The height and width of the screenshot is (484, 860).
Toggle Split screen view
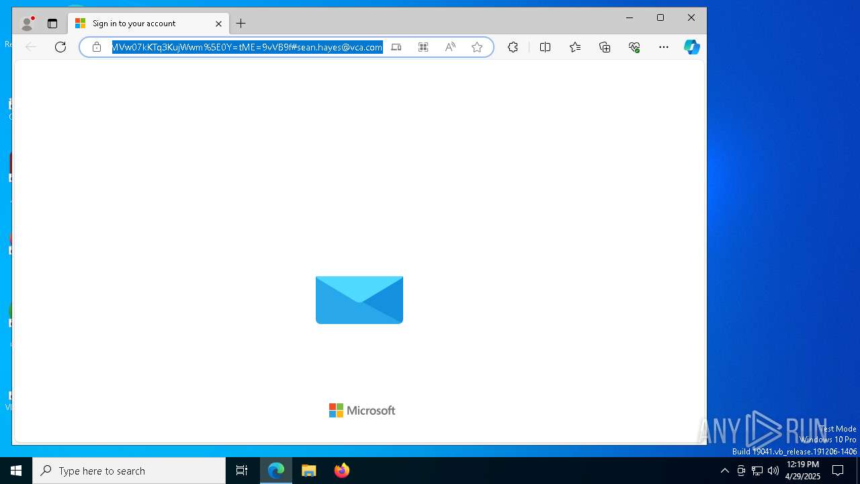coord(545,47)
